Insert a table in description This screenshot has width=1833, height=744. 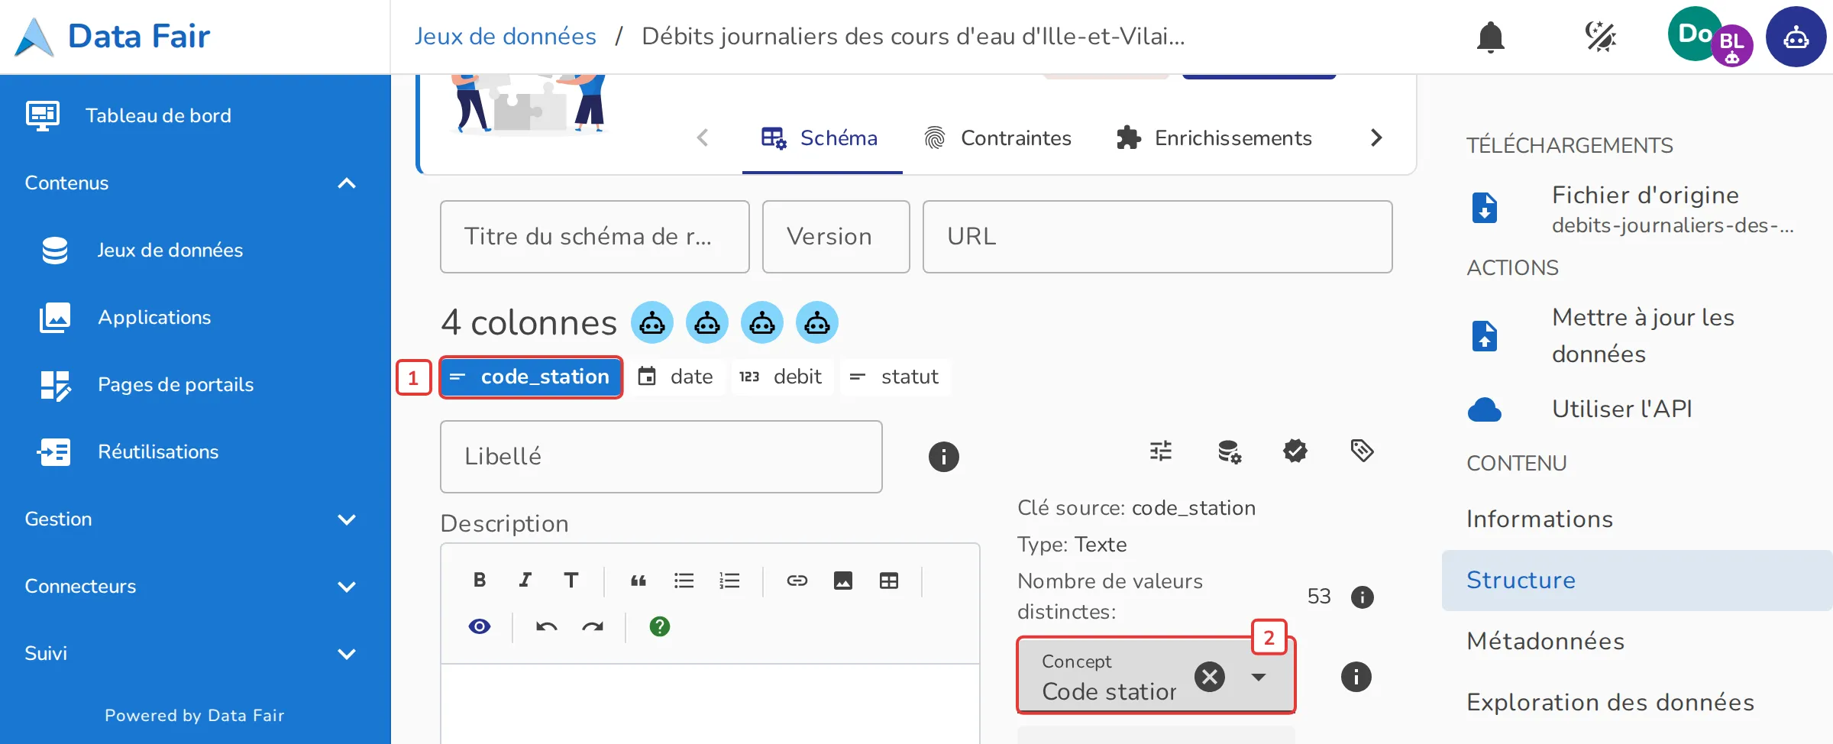889,581
